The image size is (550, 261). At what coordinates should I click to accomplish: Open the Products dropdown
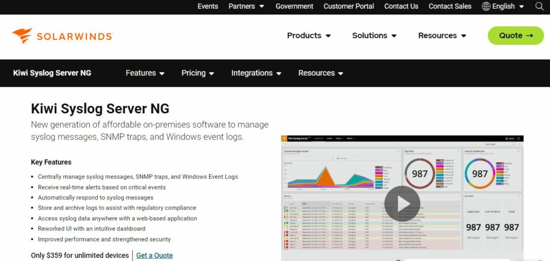click(309, 35)
